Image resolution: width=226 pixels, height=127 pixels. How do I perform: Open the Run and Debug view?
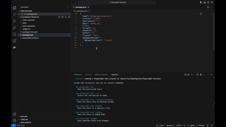tap(14, 28)
